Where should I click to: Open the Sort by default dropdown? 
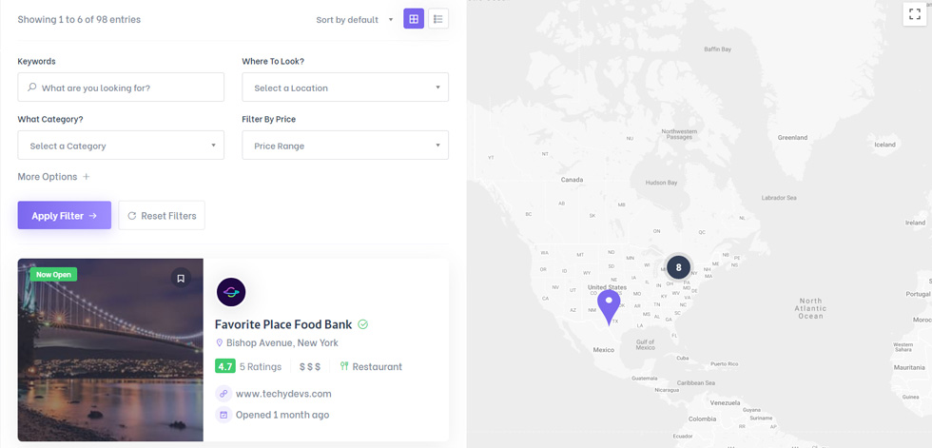click(x=354, y=20)
